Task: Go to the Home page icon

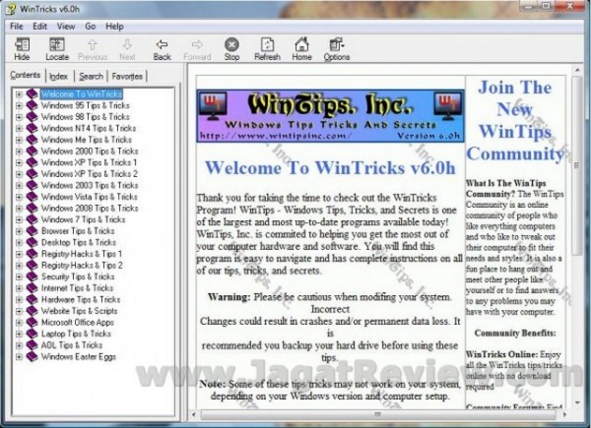Action: 302,49
